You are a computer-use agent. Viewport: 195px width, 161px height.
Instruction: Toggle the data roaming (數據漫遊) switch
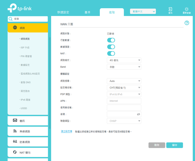click(111, 47)
